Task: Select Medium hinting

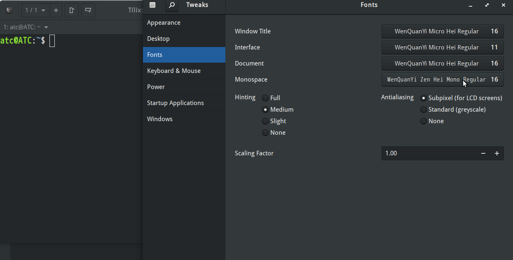Action: click(x=278, y=110)
